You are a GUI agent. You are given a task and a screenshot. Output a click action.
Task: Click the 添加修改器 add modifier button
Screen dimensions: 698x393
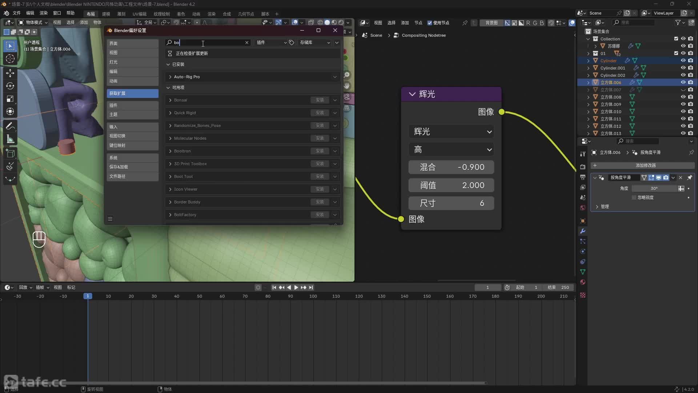pyautogui.click(x=642, y=166)
